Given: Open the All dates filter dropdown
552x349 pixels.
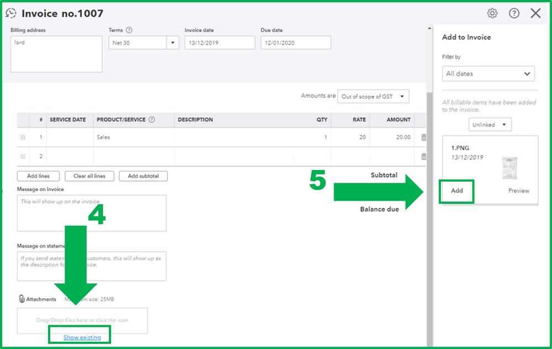Looking at the screenshot, I should click(488, 73).
